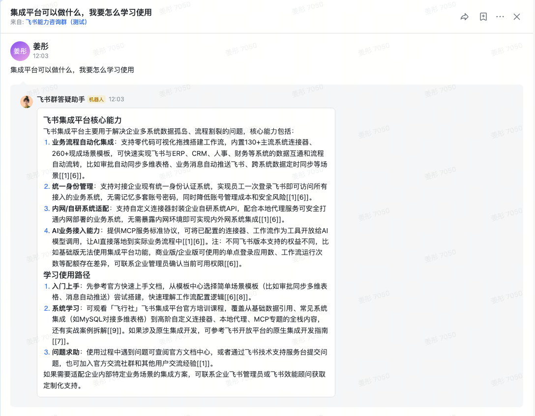This screenshot has width=535, height=416.
Task: Close the message detail panel
Action: point(517,17)
